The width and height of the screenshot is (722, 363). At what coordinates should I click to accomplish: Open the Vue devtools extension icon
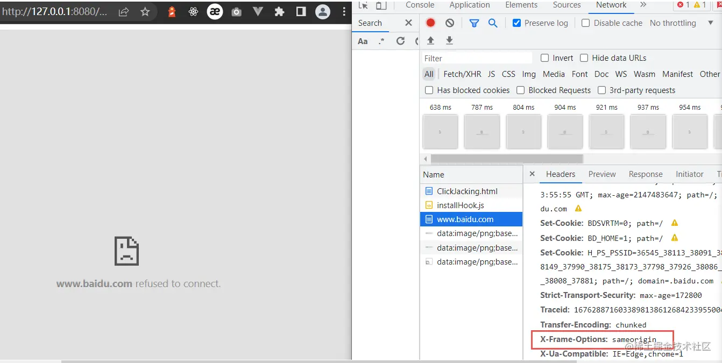(x=258, y=12)
